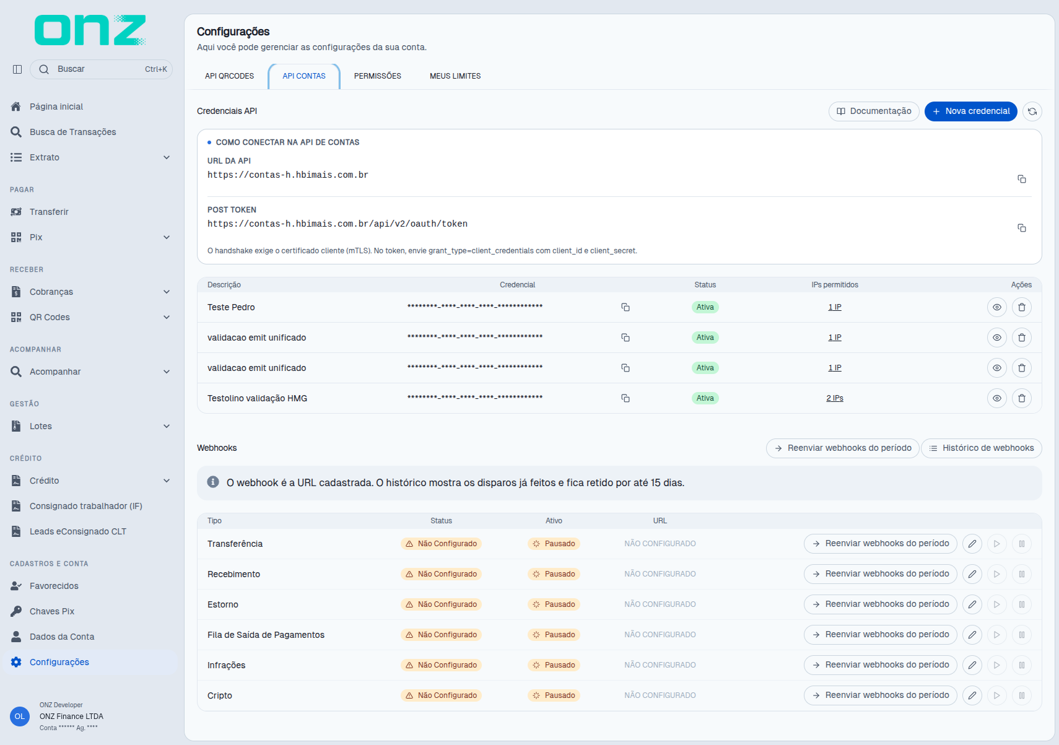Image resolution: width=1059 pixels, height=745 pixels.
Task: Delete the Teste Pedro credential
Action: coord(1022,307)
